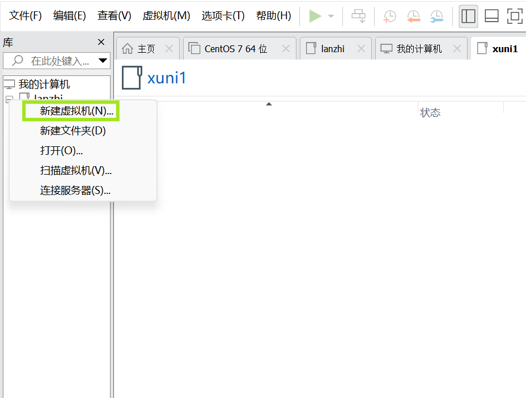The image size is (526, 398).
Task: Click the 状态 column header
Action: 430,112
